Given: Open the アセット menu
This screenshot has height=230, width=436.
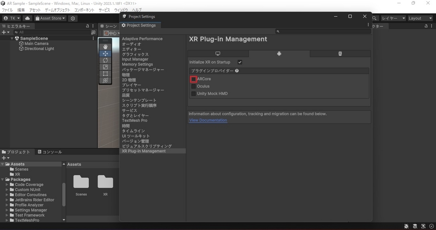Looking at the screenshot, I should 35,10.
